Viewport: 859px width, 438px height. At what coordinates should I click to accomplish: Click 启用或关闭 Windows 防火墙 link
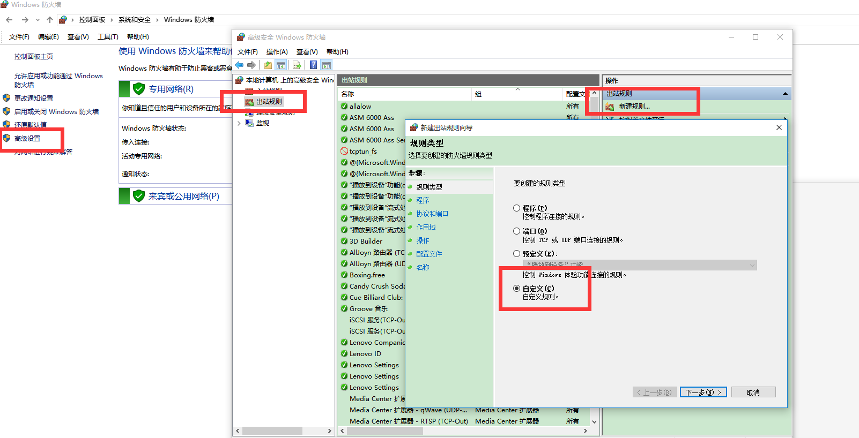56,112
